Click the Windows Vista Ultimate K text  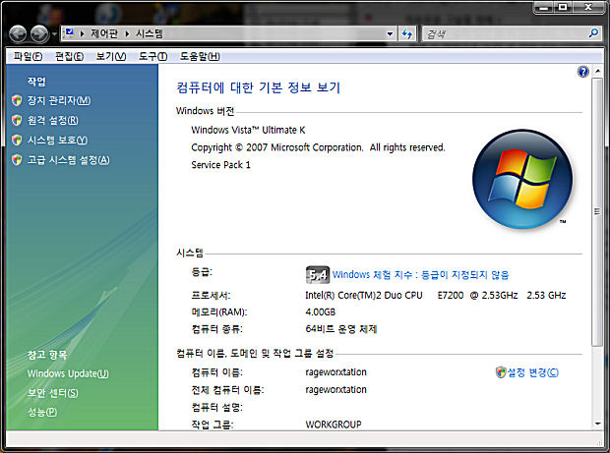point(248,130)
